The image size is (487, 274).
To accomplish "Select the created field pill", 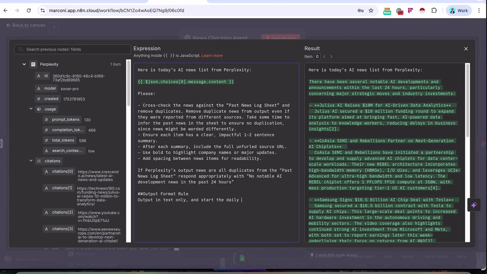I will pos(48,99).
